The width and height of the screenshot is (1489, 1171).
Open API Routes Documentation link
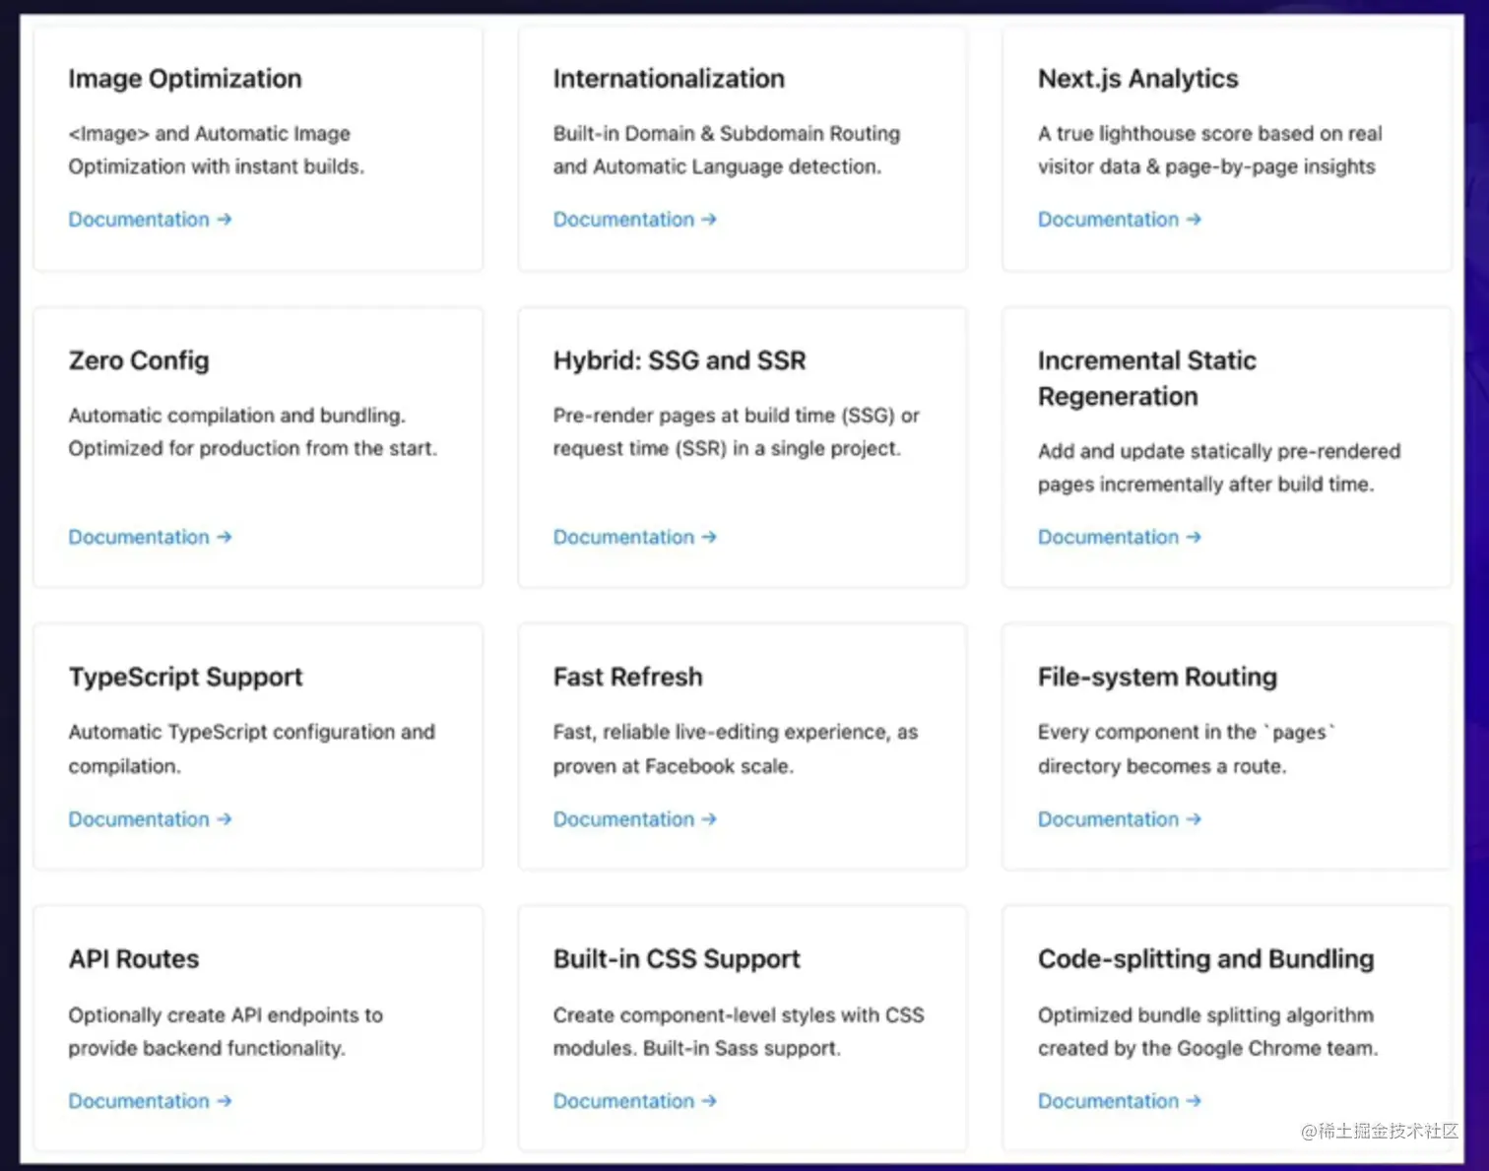149,1101
